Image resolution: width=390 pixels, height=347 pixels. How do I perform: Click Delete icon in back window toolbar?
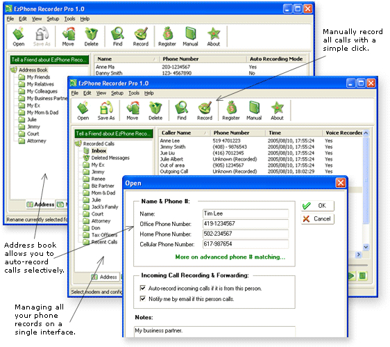(92, 37)
